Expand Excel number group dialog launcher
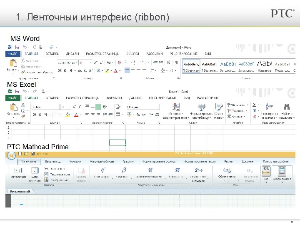The width and height of the screenshot is (300, 225). 159,122
